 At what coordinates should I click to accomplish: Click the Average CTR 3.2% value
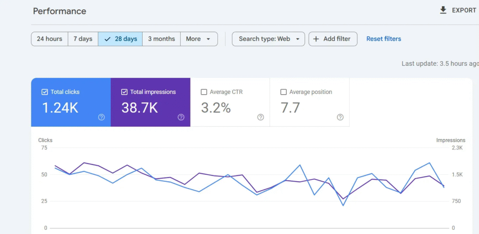(216, 108)
